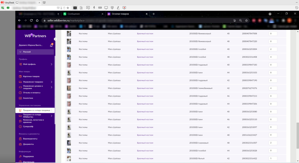Open AnyDesk chat icon in toolbar
Image resolution: width=299 pixels, height=163 pixels.
pyautogui.click(x=88, y=8)
